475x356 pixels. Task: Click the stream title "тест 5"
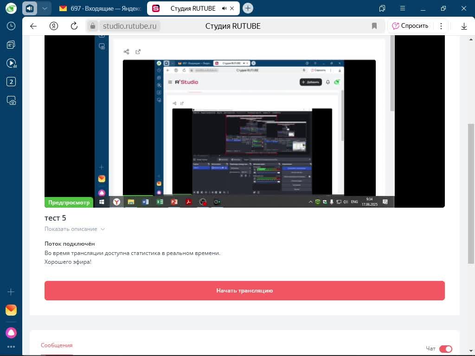[55, 218]
